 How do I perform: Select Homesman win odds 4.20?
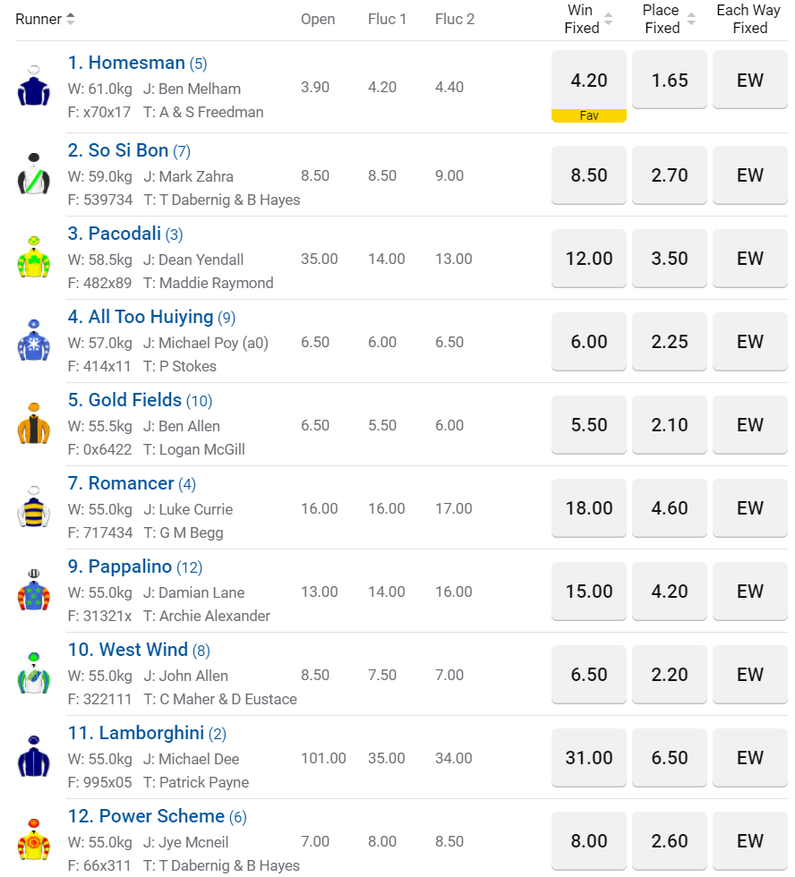pyautogui.click(x=589, y=81)
